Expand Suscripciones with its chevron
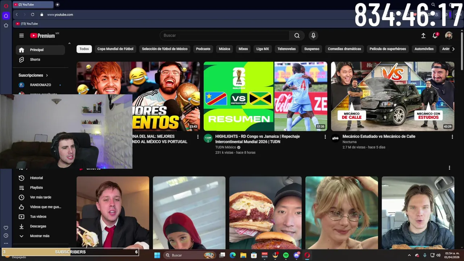Viewport: 464px width, 261px height. [x=47, y=75]
